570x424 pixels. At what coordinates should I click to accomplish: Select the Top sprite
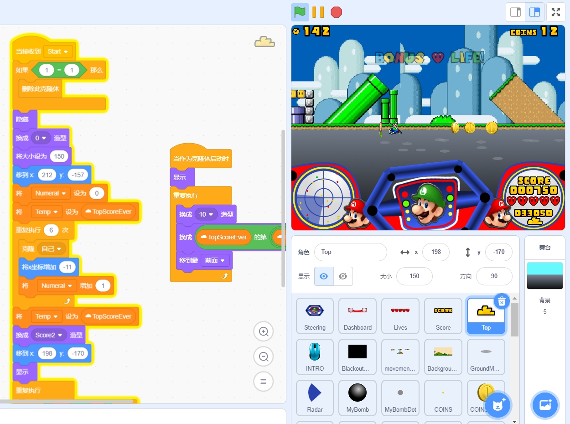coord(486,316)
